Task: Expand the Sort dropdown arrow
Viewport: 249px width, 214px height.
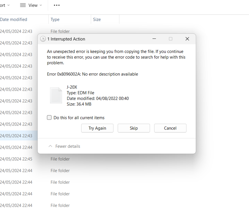Action: coord(8,5)
